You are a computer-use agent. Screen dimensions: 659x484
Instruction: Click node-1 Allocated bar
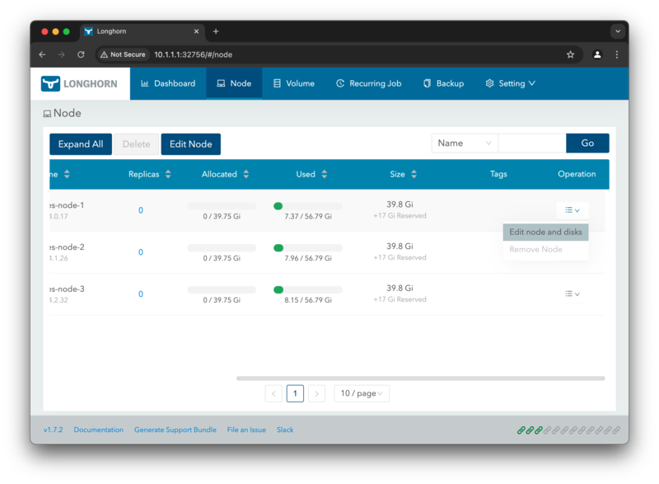click(x=222, y=206)
